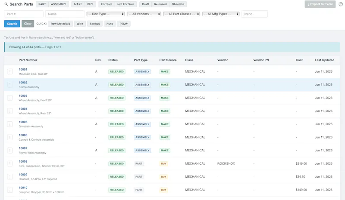The width and height of the screenshot is (345, 200).
Task: Click the Brand input field
Action: click(254, 14)
